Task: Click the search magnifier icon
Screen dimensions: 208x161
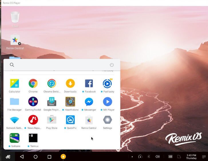Action: [x=12, y=65]
